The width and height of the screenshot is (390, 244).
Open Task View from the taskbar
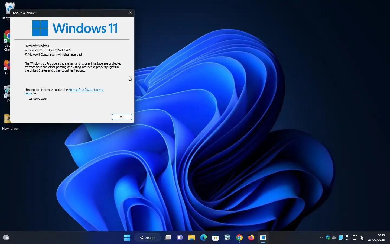tap(168, 238)
